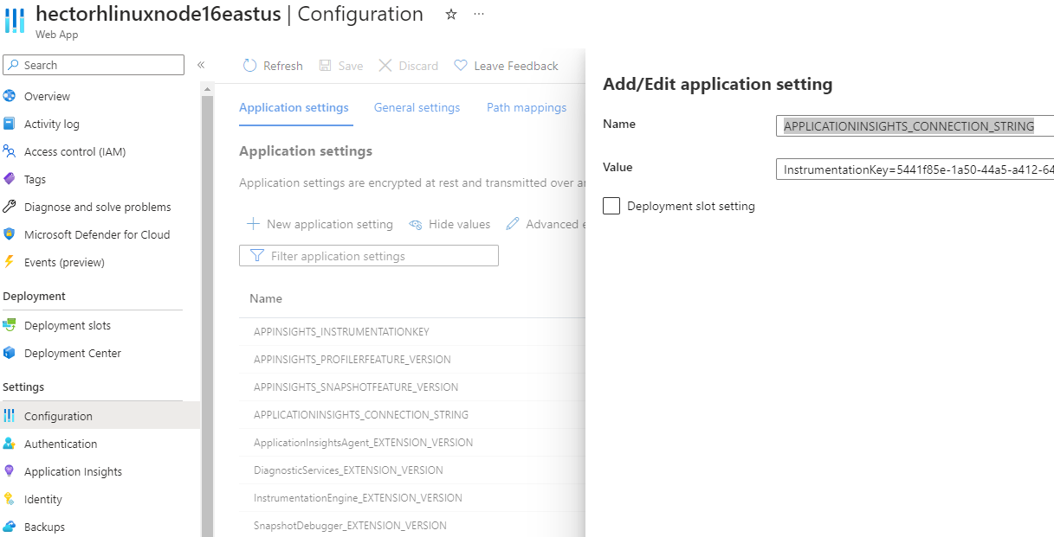
Task: Enable the Deployment slot setting checkbox
Action: (x=611, y=206)
